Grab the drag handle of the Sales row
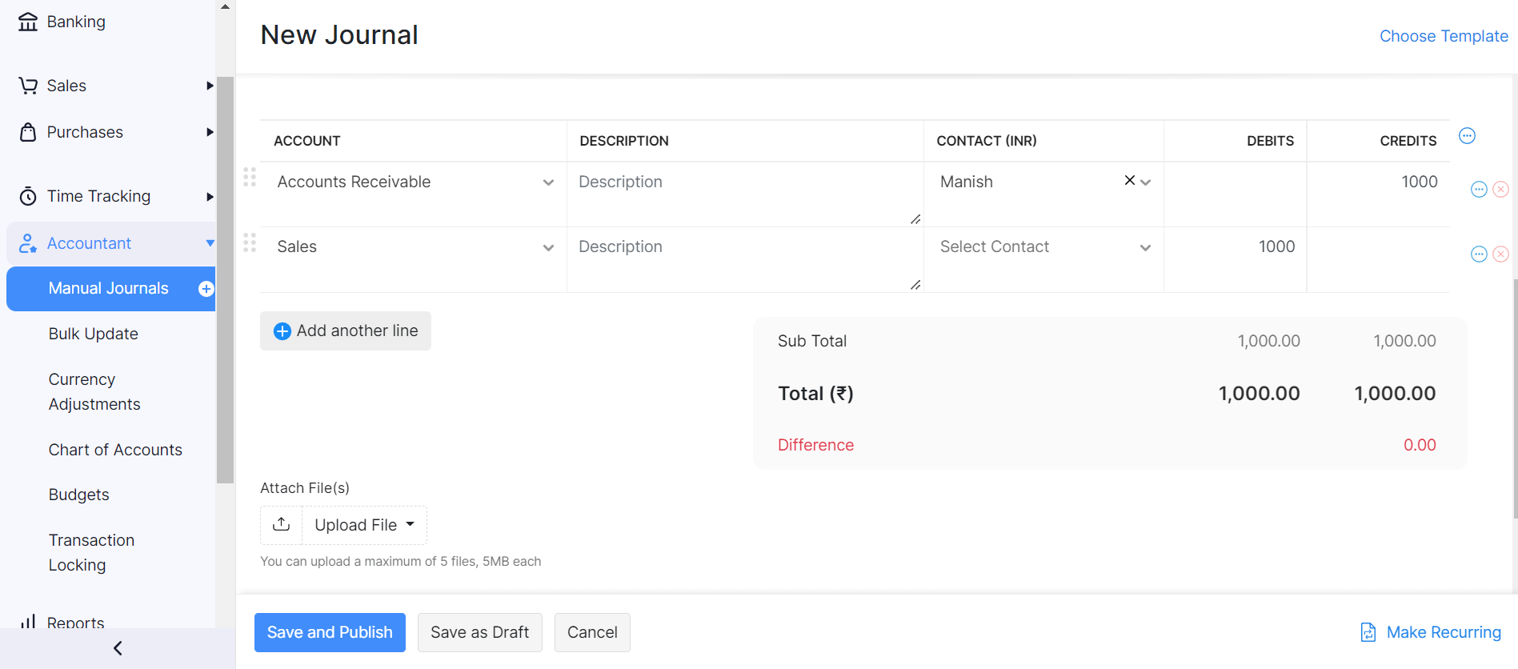Image resolution: width=1518 pixels, height=669 pixels. (250, 242)
